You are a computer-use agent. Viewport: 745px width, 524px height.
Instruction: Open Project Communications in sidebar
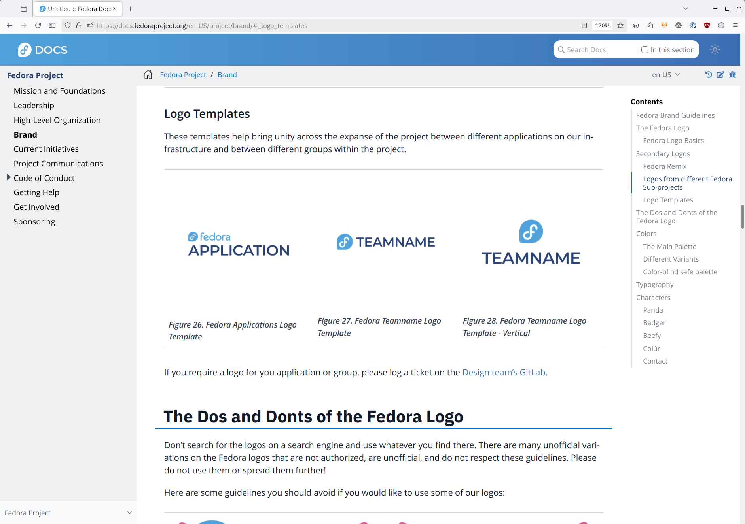[x=58, y=164]
